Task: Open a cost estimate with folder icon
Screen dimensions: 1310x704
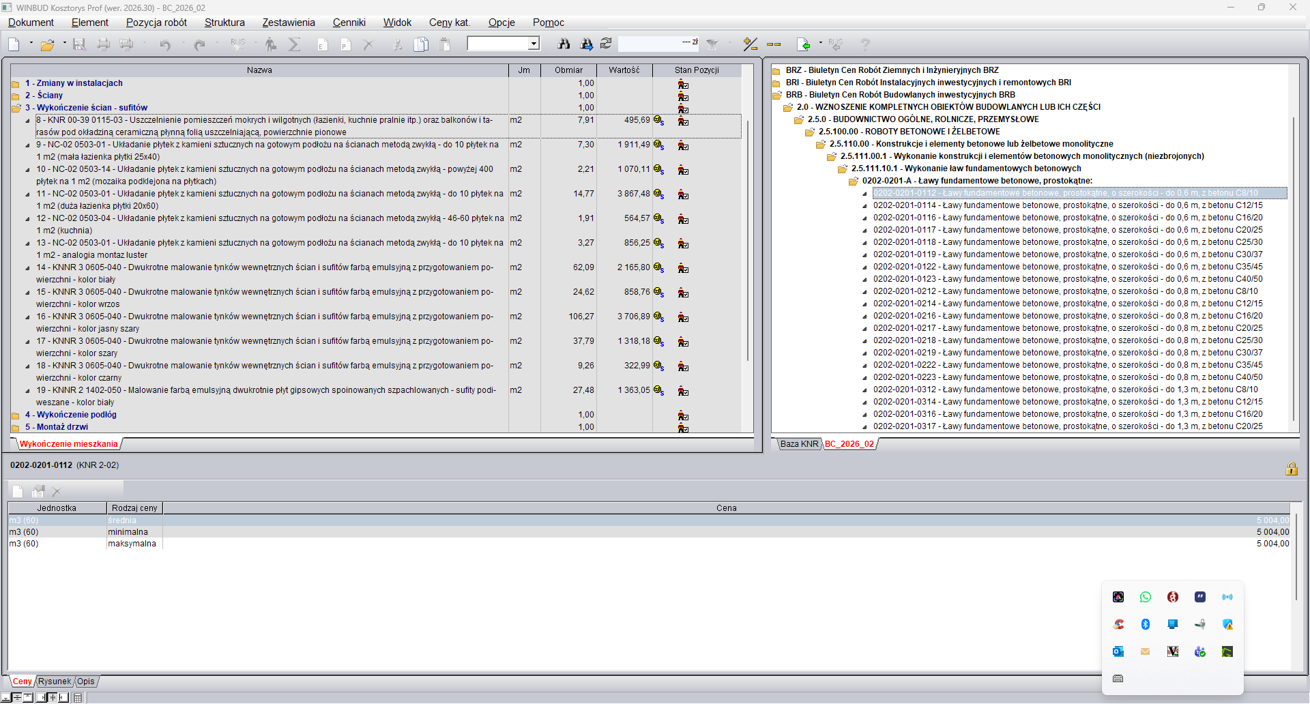Action: (47, 45)
